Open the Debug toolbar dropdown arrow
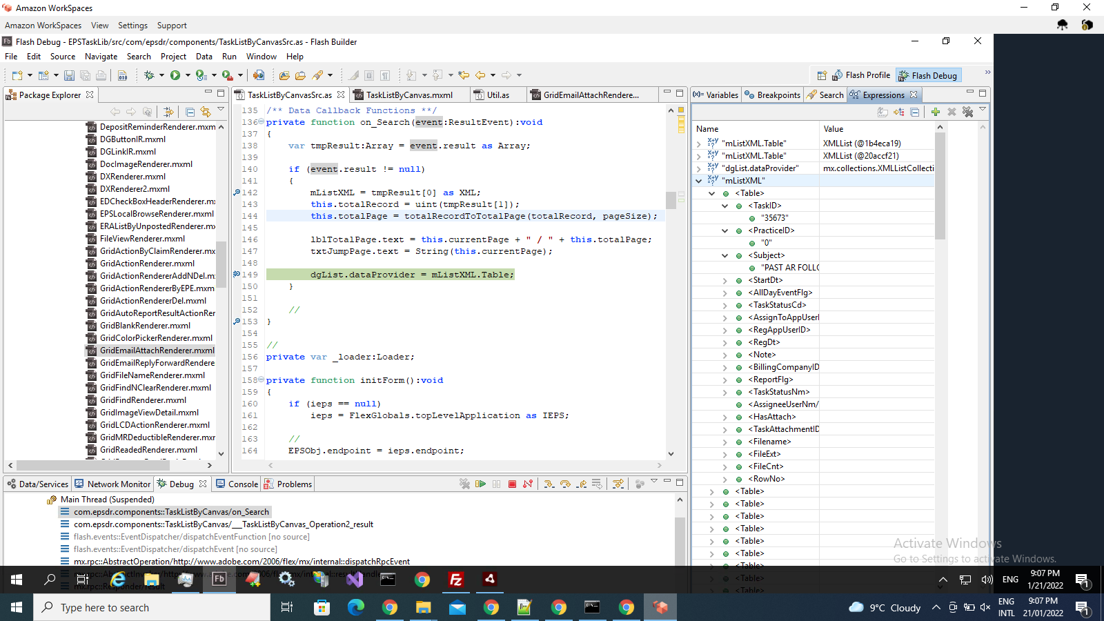 pos(161,75)
